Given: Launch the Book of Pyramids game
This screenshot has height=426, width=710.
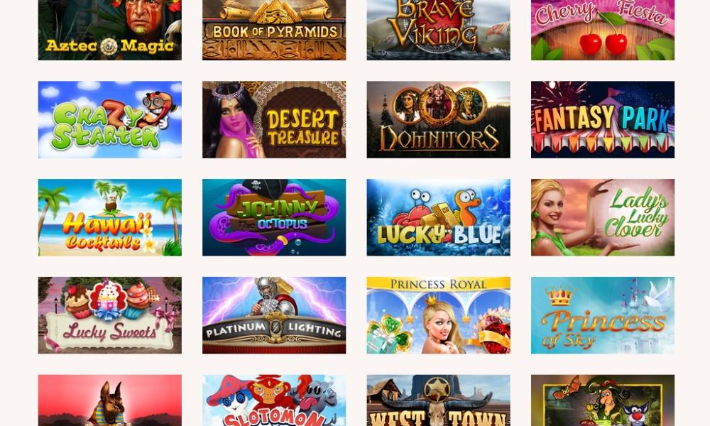Looking at the screenshot, I should pyautogui.click(x=274, y=30).
